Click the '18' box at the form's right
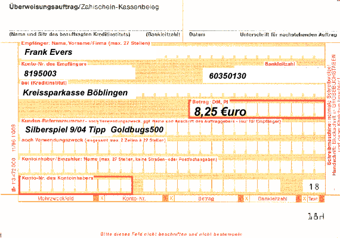The image size is (340, 238). click(314, 187)
